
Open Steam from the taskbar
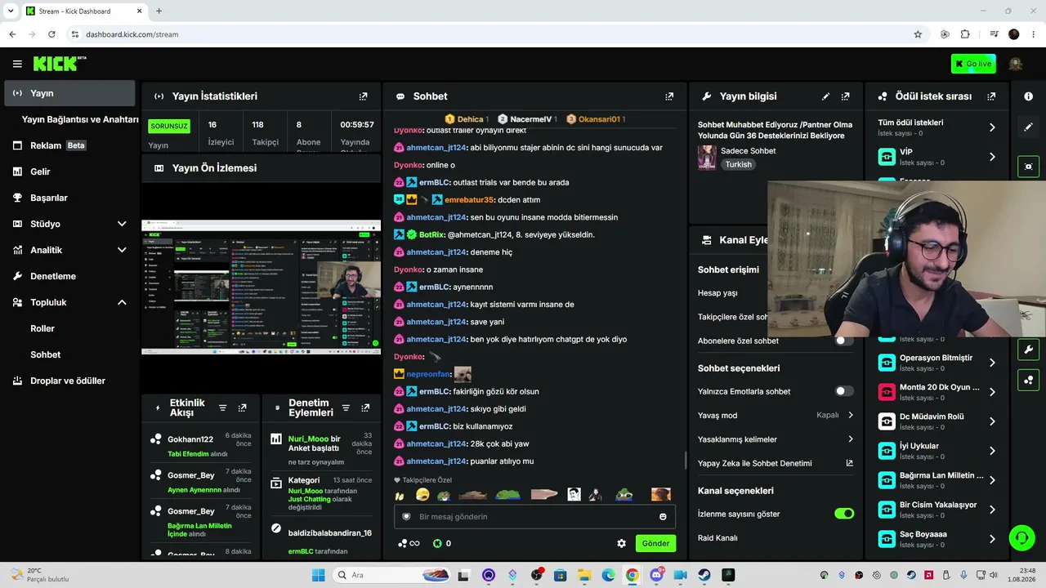[704, 575]
